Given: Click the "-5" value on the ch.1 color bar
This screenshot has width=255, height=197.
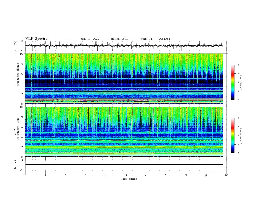Looking at the screenshot, I should pyautogui.click(x=238, y=82).
